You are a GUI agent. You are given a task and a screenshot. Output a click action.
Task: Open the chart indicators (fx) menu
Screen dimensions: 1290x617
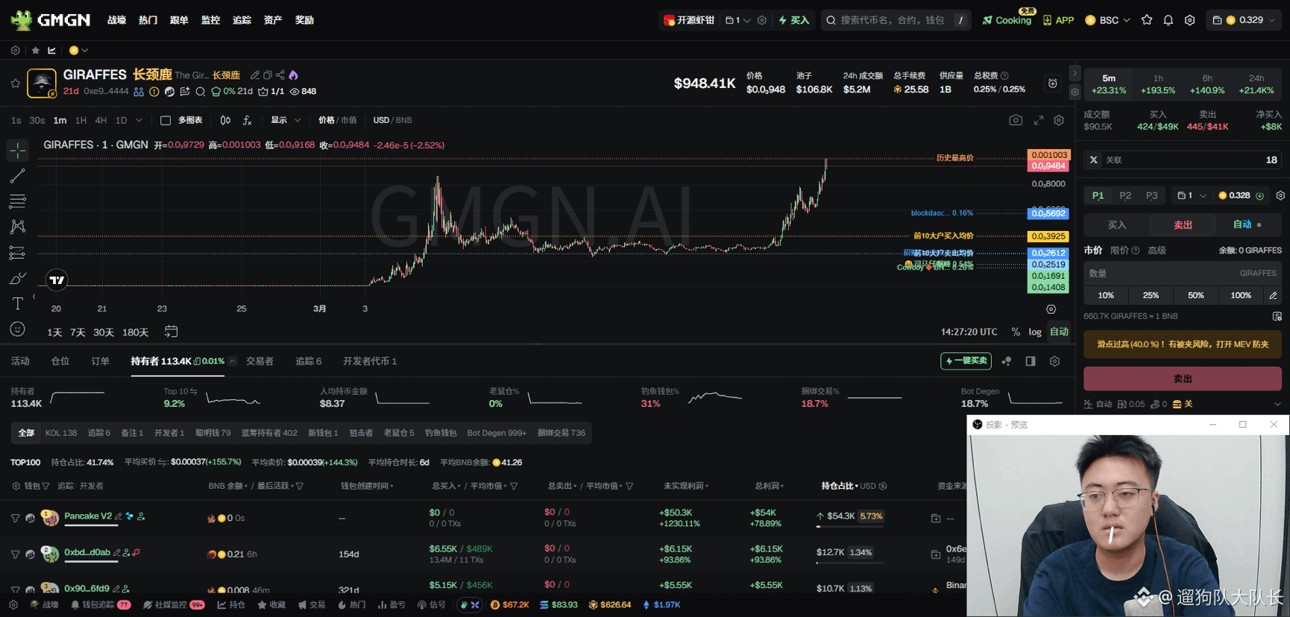[x=247, y=120]
